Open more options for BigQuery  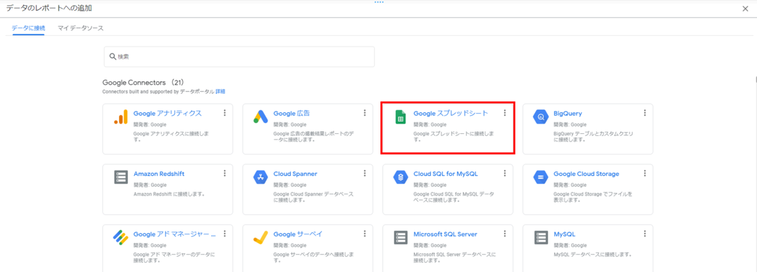[x=645, y=113]
